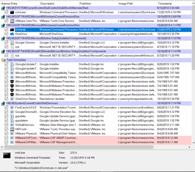This screenshot has height=172, width=195.
Task: Click the vertical scrollbar on the right
Action: click(193, 38)
